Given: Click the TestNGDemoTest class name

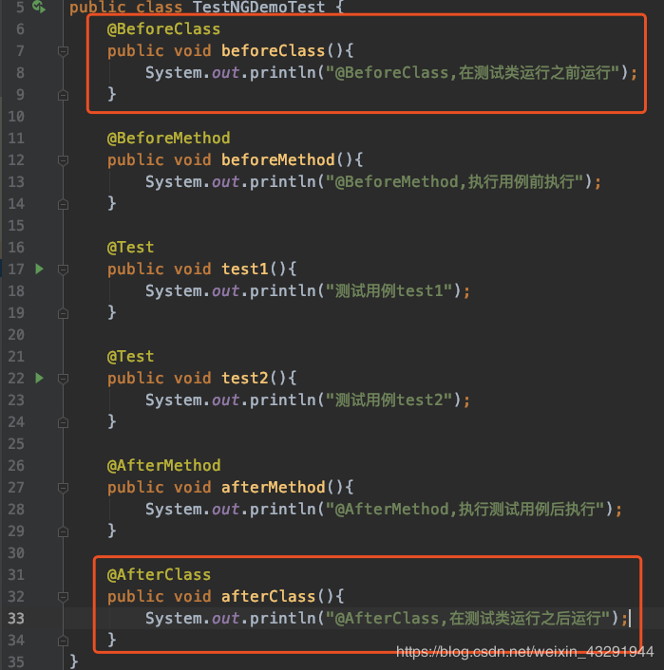Looking at the screenshot, I should (258, 8).
